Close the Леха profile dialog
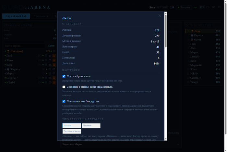 (x=160, y=16)
